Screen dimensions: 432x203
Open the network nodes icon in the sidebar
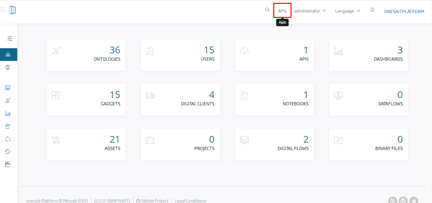click(x=8, y=101)
